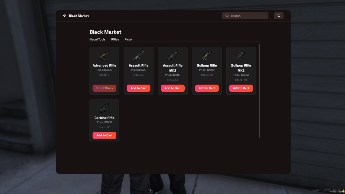The image size is (345, 194).
Task: Click the Advanced Rifle Out of Stock button
Action: (x=104, y=88)
